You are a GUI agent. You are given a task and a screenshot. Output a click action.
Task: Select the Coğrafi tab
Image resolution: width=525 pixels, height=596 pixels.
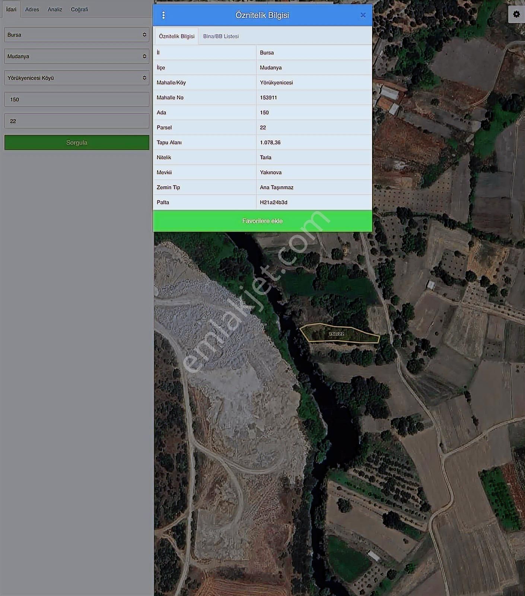coord(79,9)
